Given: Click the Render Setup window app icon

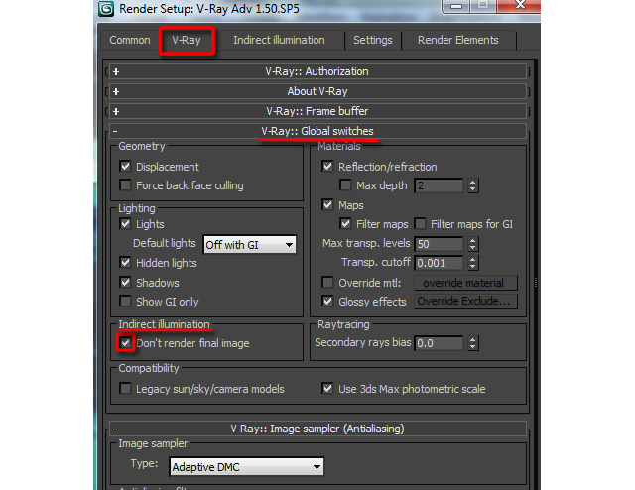Looking at the screenshot, I should pyautogui.click(x=106, y=9).
